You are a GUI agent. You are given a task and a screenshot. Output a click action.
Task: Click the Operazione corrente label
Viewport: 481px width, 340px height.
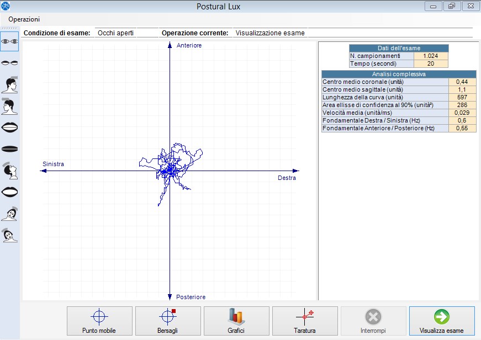coord(195,33)
